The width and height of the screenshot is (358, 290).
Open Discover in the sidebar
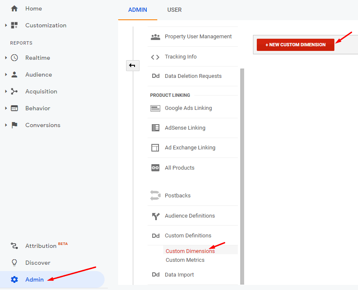click(38, 263)
